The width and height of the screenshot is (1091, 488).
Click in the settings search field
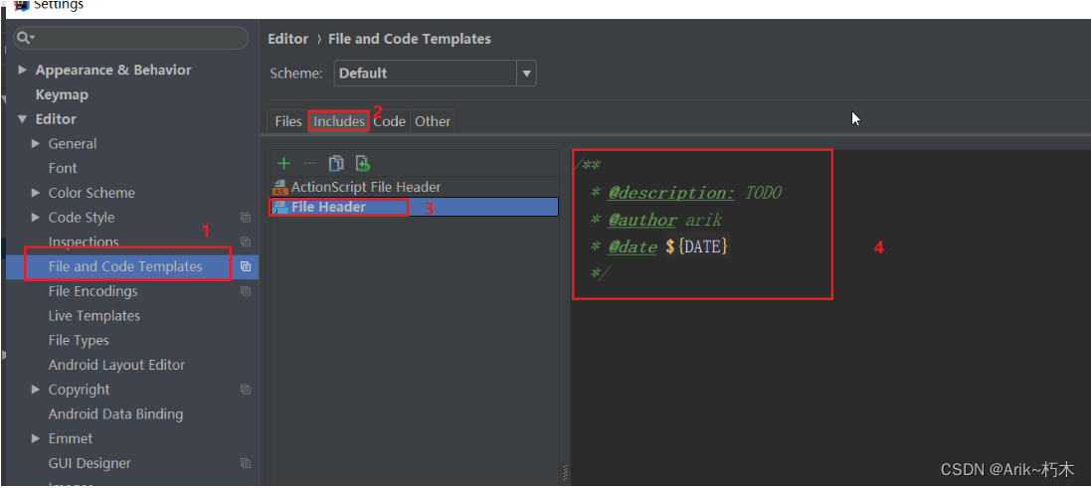(131, 38)
